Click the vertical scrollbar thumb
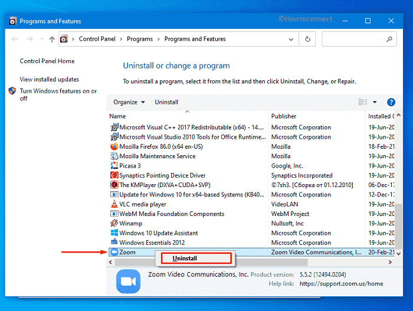This screenshot has width=413, height=311. [398, 227]
